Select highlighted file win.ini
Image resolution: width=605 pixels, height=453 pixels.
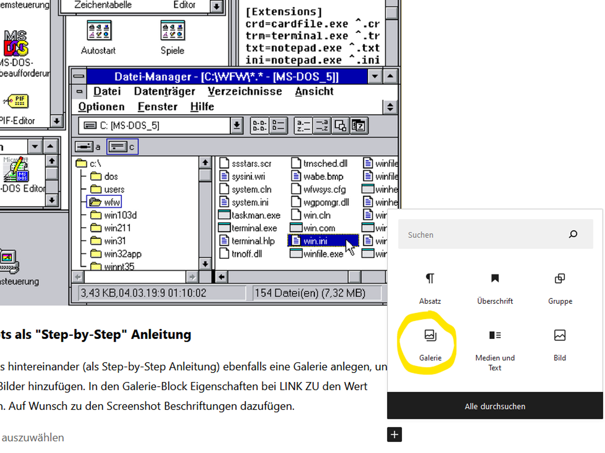point(323,241)
